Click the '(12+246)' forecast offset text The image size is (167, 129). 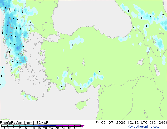tap(158, 123)
